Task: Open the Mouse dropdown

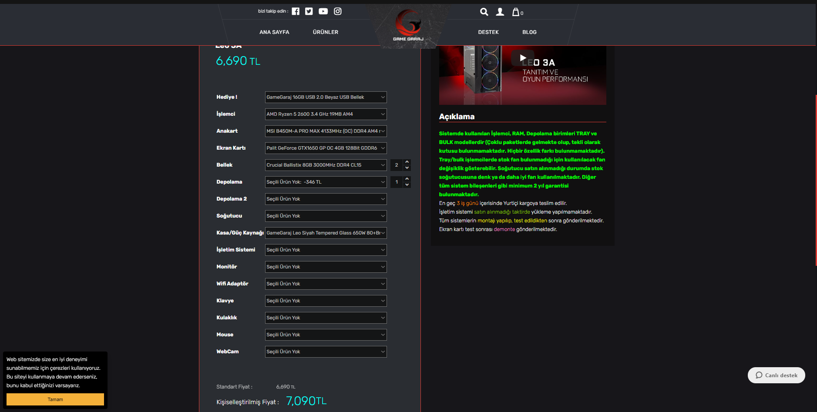Action: (x=326, y=335)
